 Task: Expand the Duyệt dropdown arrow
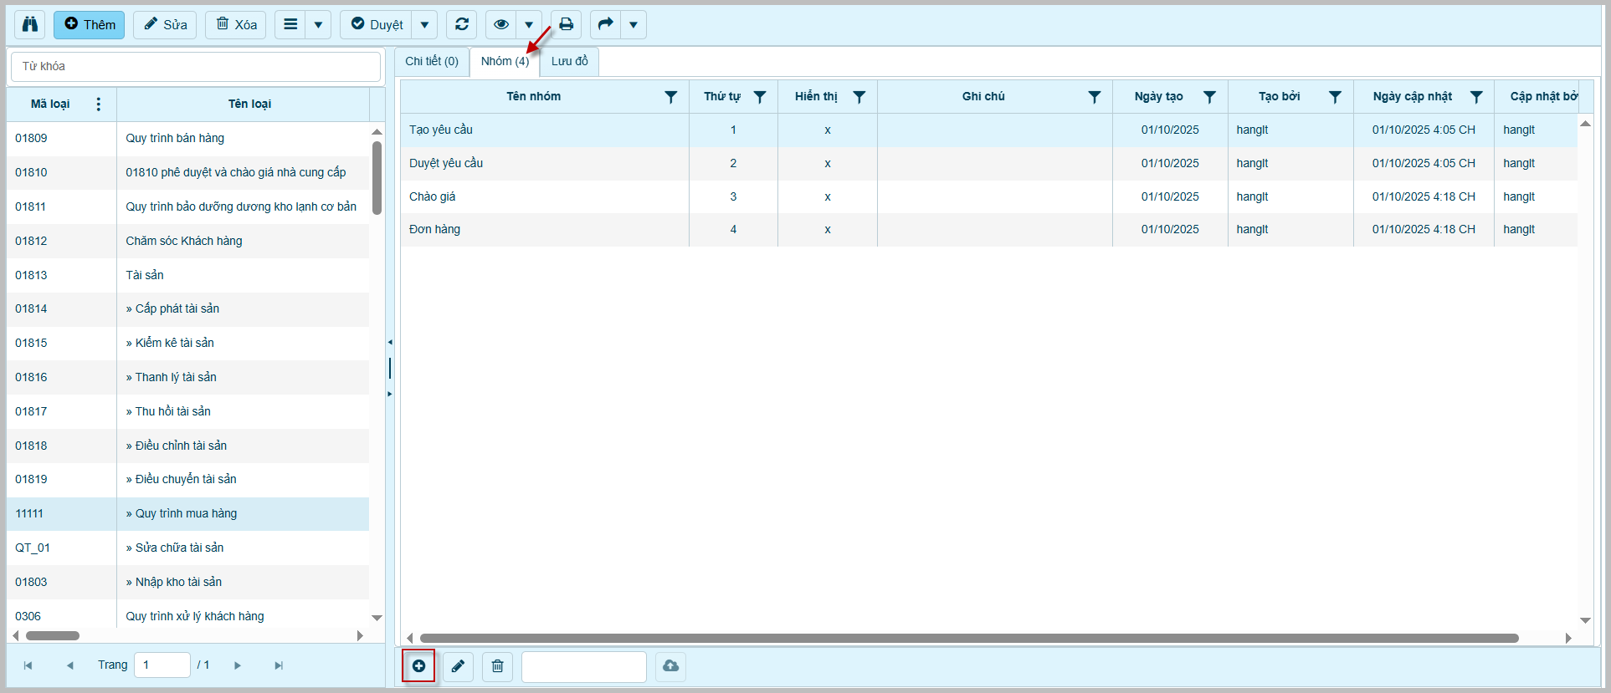(x=424, y=24)
